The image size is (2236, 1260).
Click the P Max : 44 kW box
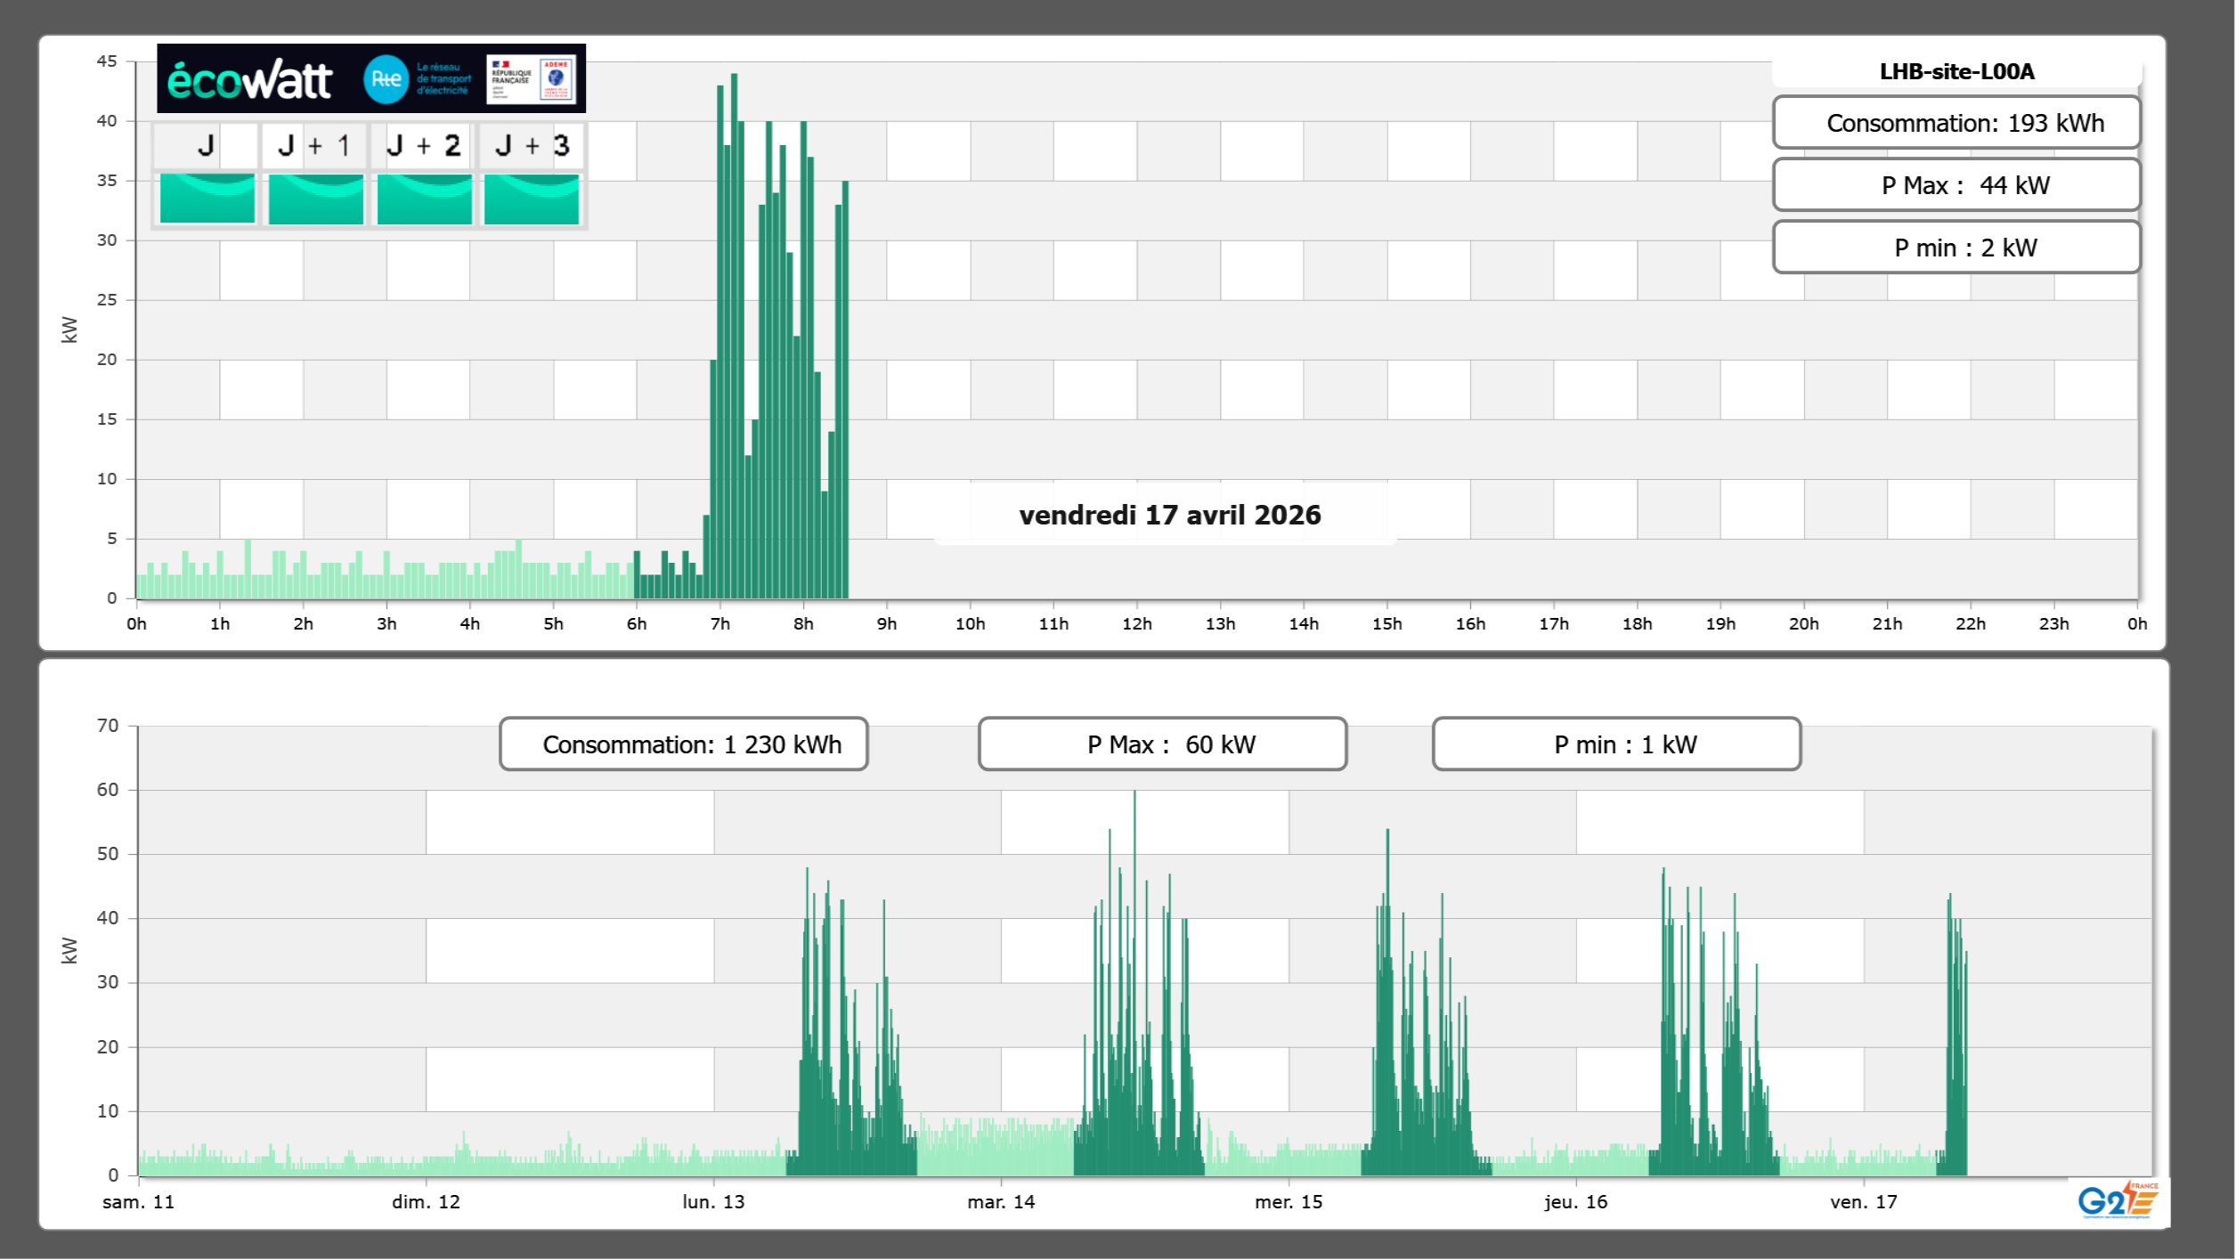pyautogui.click(x=1955, y=185)
